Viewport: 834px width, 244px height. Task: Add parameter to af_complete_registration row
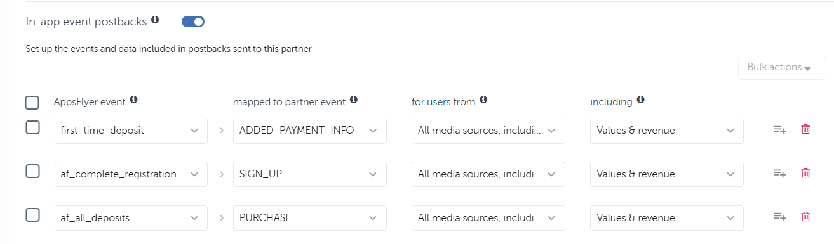780,174
